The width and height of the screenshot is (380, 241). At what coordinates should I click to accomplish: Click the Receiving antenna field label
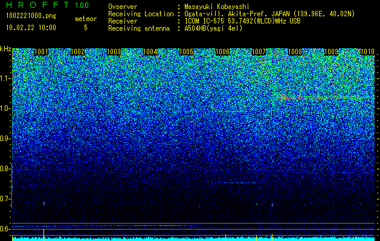pos(139,28)
